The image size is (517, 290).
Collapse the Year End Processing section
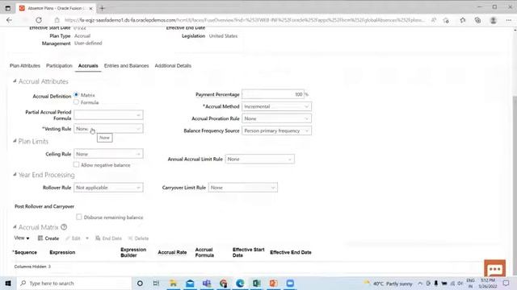[15, 174]
